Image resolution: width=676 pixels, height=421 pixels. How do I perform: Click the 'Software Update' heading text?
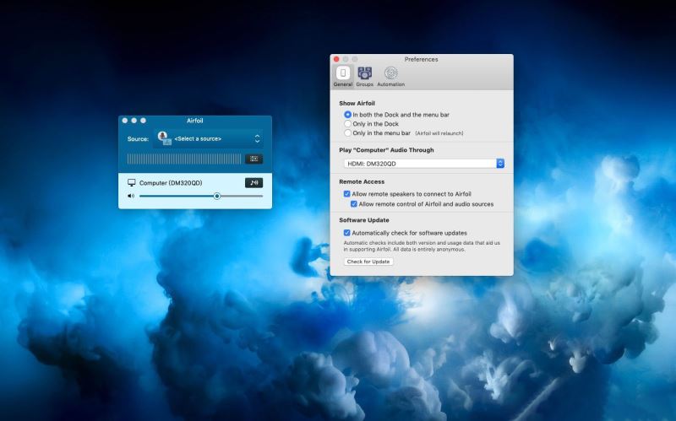pyautogui.click(x=364, y=220)
